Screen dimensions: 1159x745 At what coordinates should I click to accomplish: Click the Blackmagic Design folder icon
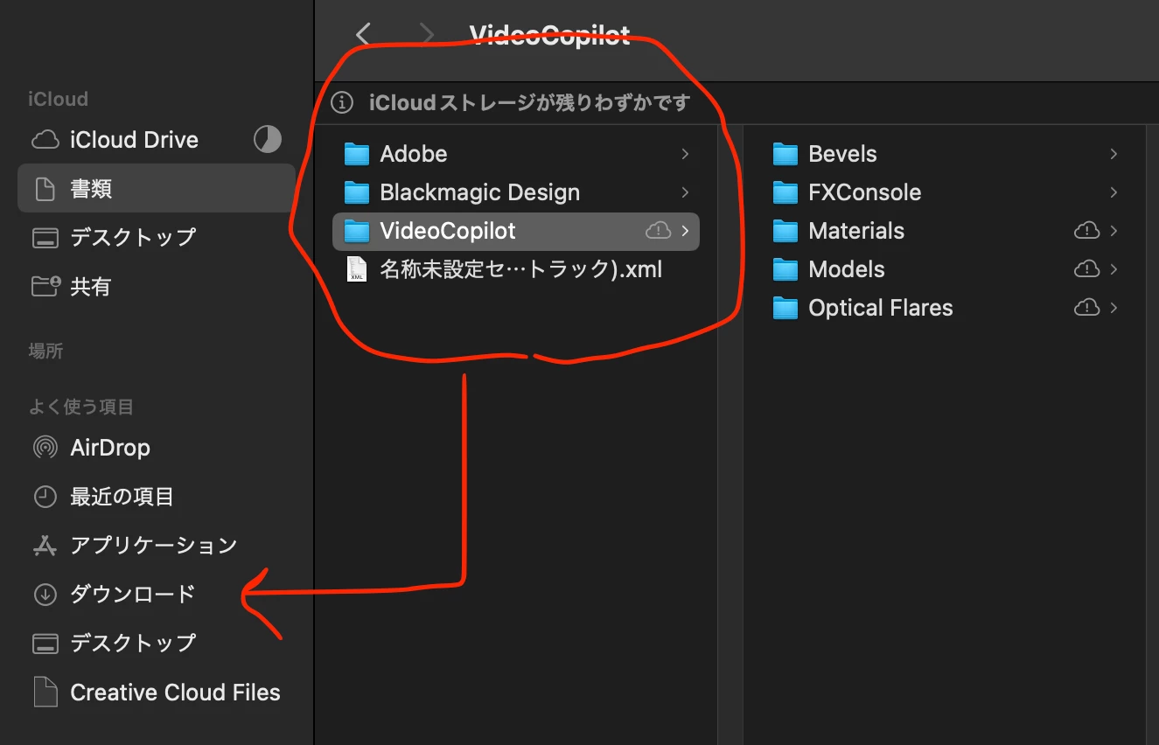[x=357, y=192]
